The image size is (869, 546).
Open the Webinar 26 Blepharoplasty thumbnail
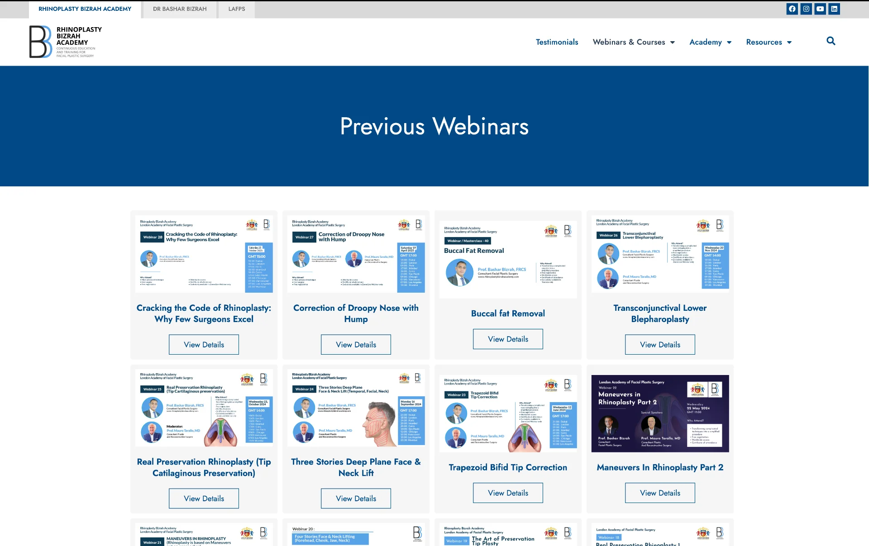click(x=660, y=254)
